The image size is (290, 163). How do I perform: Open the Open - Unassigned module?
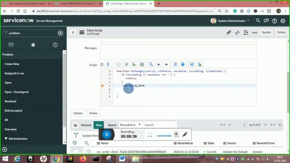click(x=16, y=92)
